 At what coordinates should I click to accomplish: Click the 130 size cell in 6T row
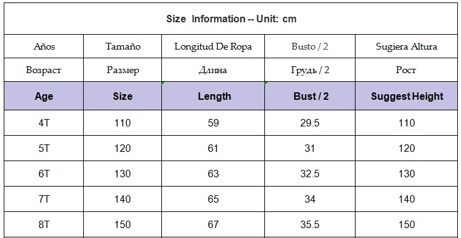coord(123,174)
